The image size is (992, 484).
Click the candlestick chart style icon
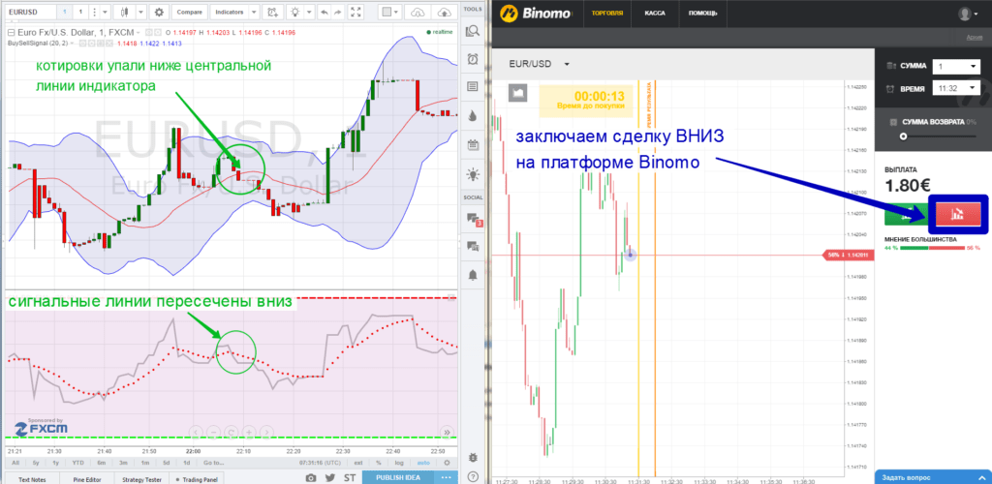(x=124, y=14)
